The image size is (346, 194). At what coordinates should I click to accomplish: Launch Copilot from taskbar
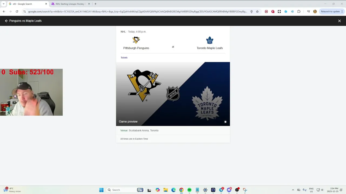click(x=158, y=190)
